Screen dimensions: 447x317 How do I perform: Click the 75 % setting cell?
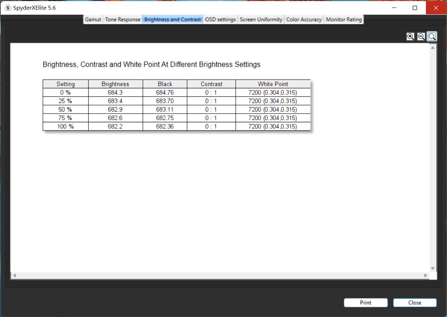pos(66,118)
